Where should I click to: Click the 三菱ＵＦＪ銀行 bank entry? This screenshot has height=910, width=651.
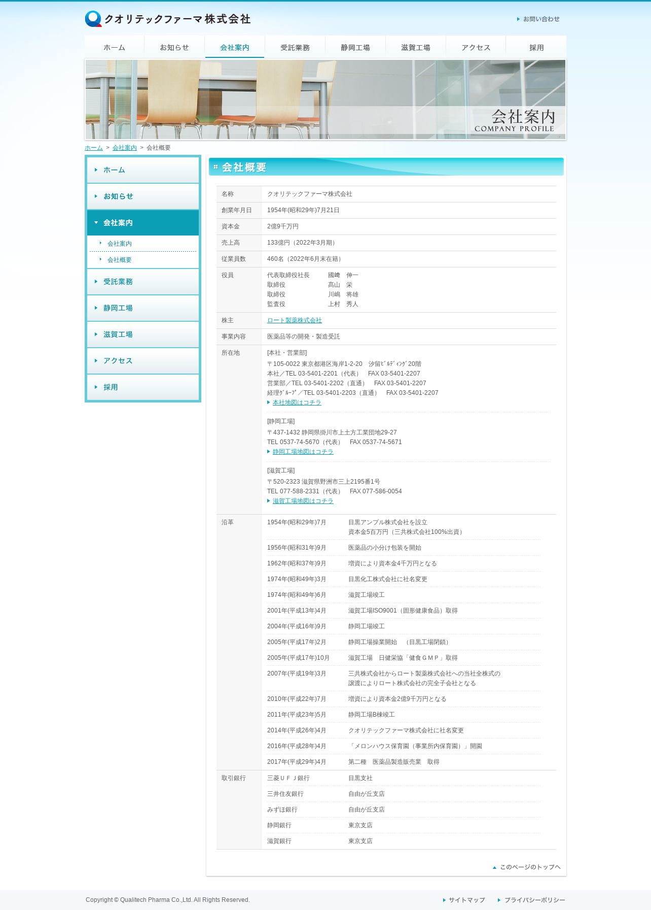point(288,778)
